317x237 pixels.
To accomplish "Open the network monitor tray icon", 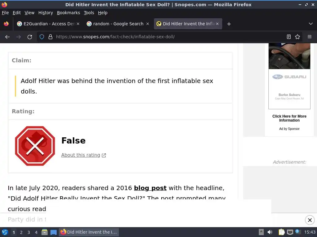I will coord(290,232).
